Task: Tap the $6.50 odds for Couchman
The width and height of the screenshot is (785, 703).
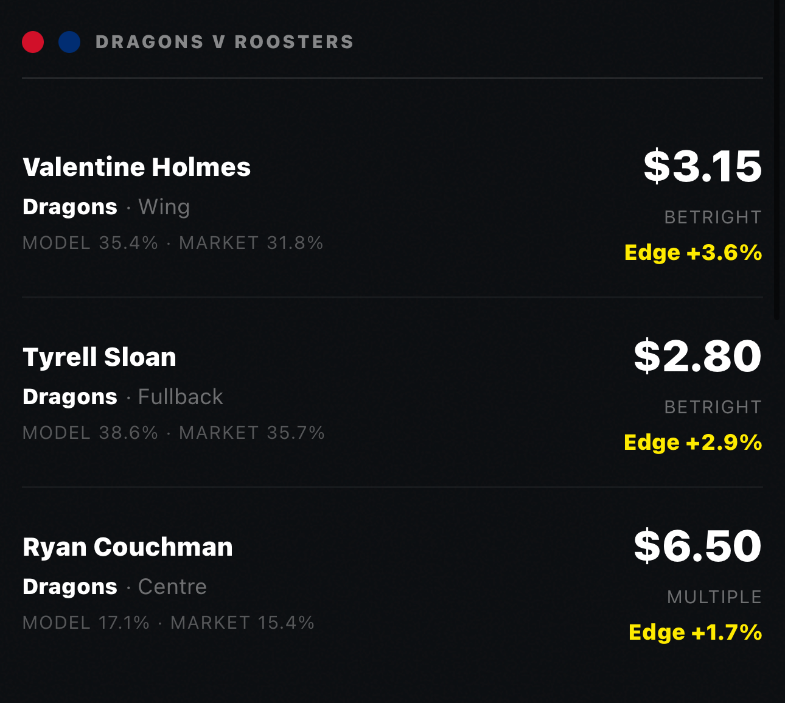Action: [x=698, y=545]
